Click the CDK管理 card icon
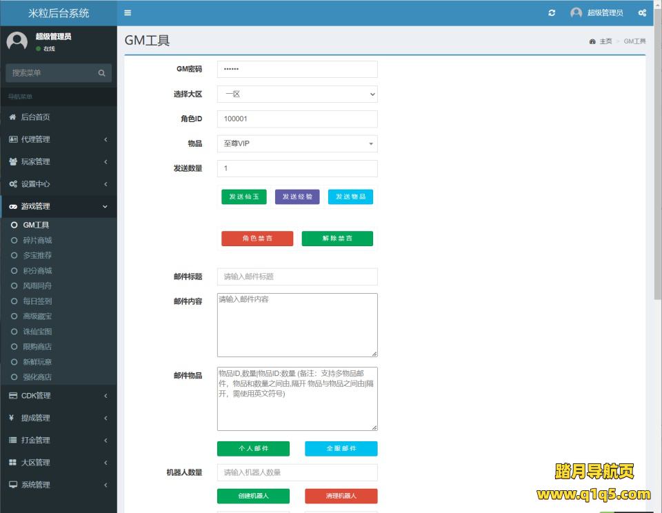 (12, 396)
